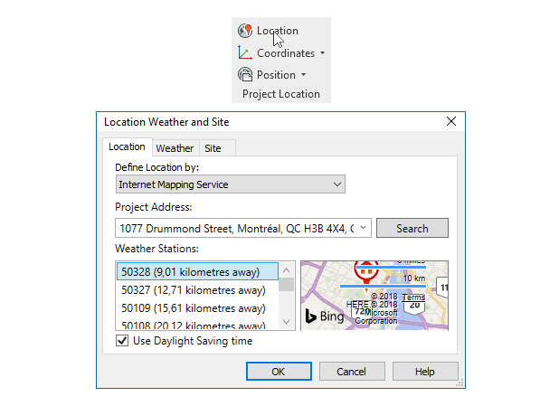This screenshot has width=559, height=406.
Task: Click the Location globe icon in ribbon
Action: (245, 31)
